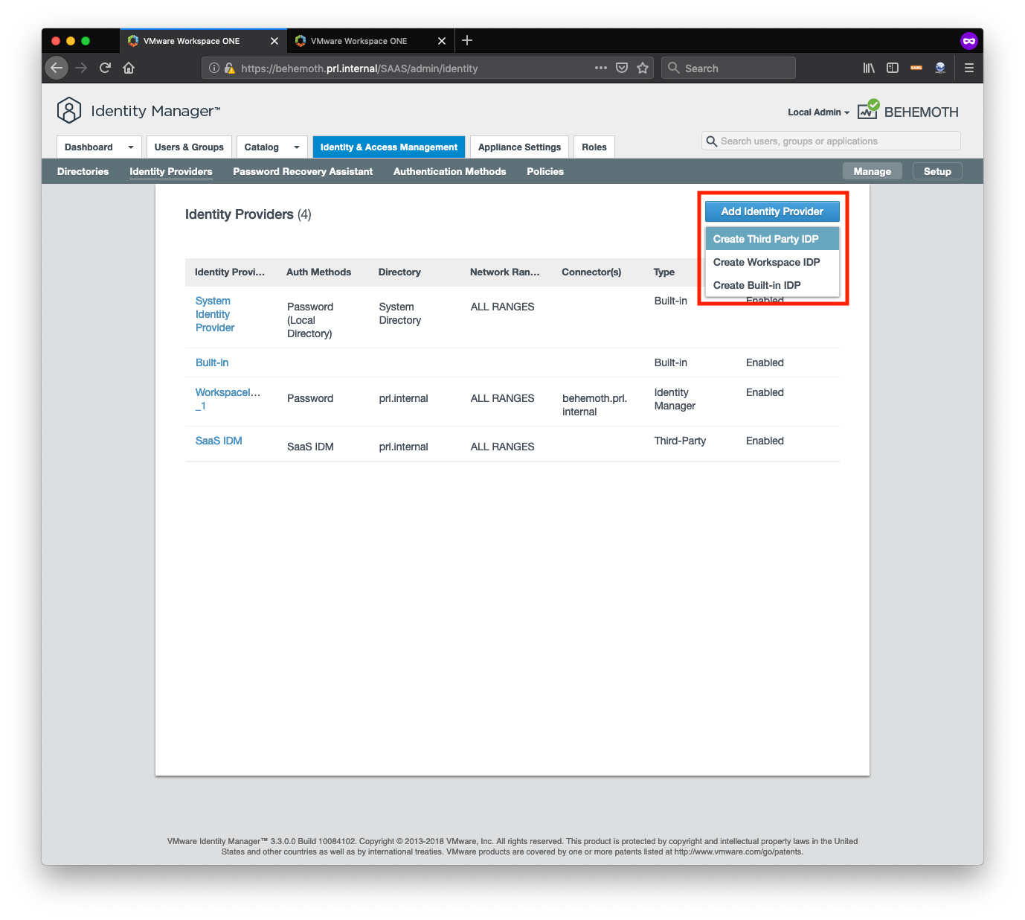Open the Local Admin user dropdown

click(818, 112)
